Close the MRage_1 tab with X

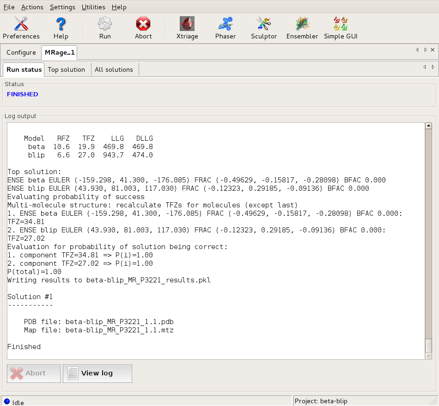pos(433,50)
